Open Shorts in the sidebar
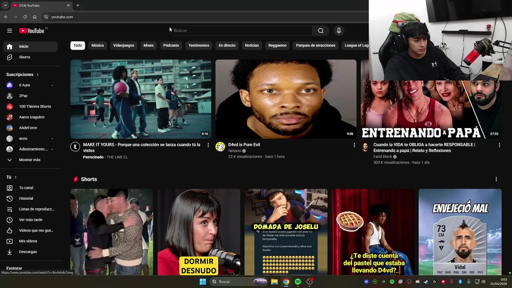 30,57
